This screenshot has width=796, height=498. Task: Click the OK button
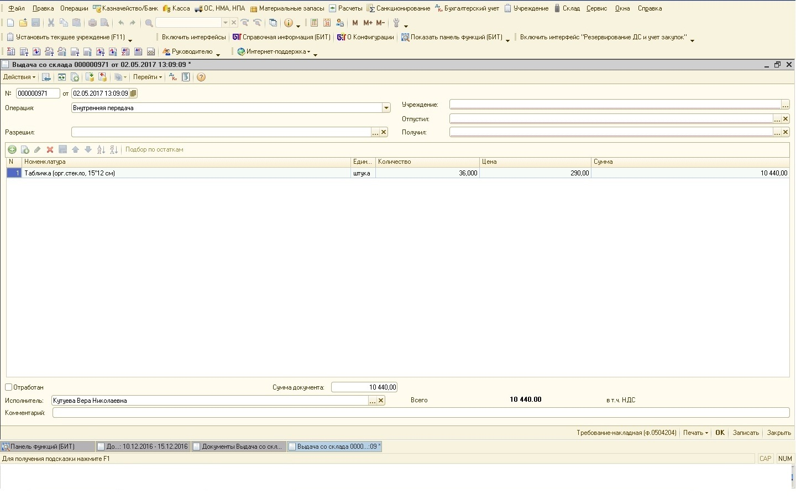[x=720, y=433]
